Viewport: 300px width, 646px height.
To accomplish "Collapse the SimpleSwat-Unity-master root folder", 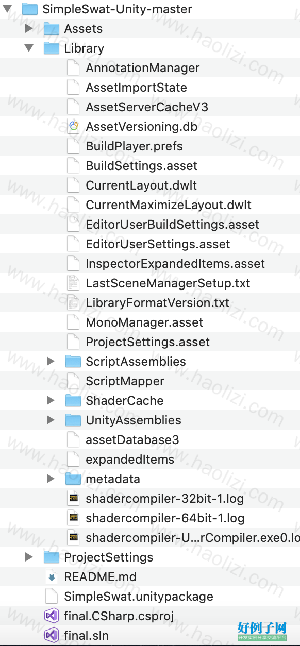I will coord(8,9).
